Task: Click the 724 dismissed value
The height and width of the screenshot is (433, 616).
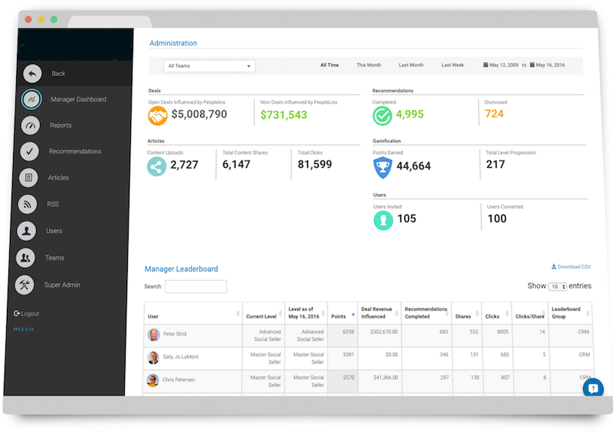Action: tap(494, 114)
